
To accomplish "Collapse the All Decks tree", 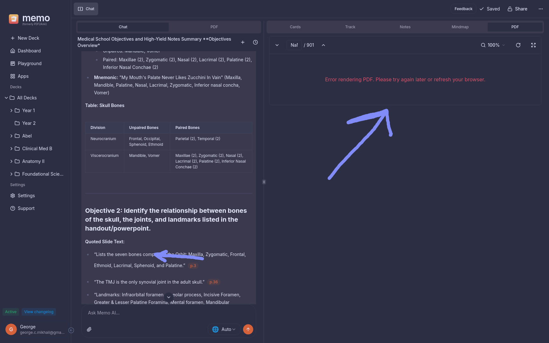I will (6, 98).
